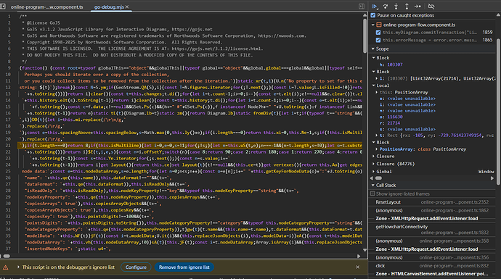Image resolution: width=501 pixels, height=279 pixels.
Task: Expand the PositionArray class entry
Action: pos(376,149)
